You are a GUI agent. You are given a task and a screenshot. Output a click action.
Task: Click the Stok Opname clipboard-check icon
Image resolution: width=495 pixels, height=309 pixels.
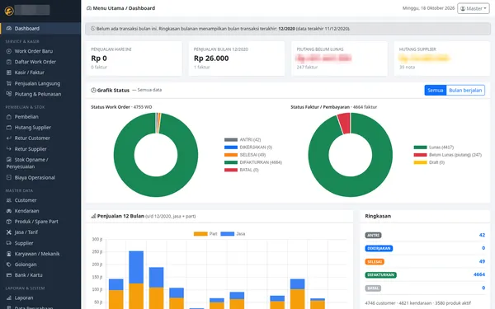pos(9,160)
